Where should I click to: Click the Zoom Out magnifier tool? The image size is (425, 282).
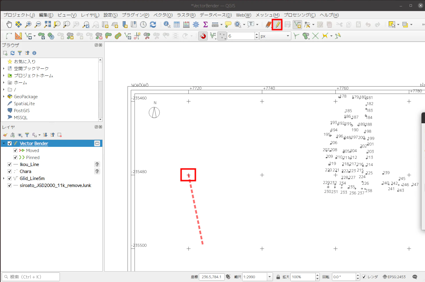(x=38, y=24)
